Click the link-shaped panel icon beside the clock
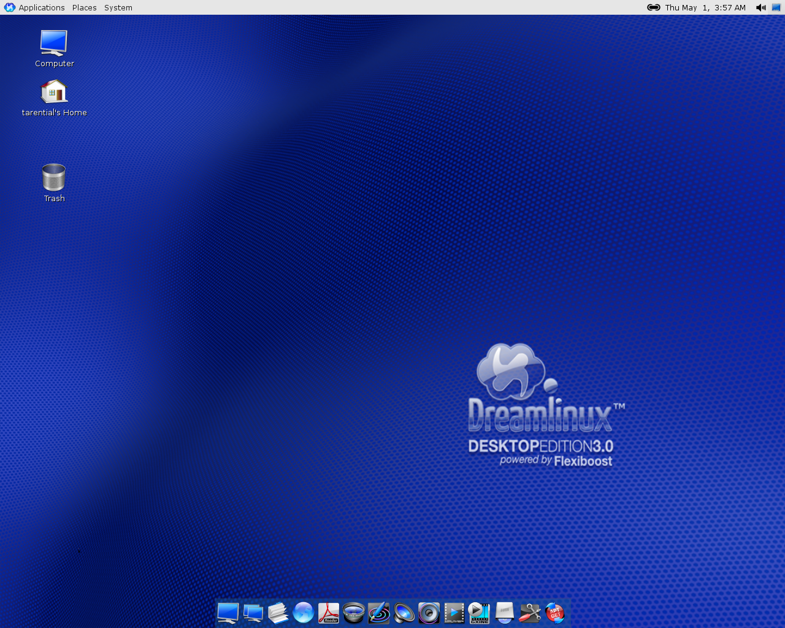Image resolution: width=785 pixels, height=628 pixels. coord(654,7)
